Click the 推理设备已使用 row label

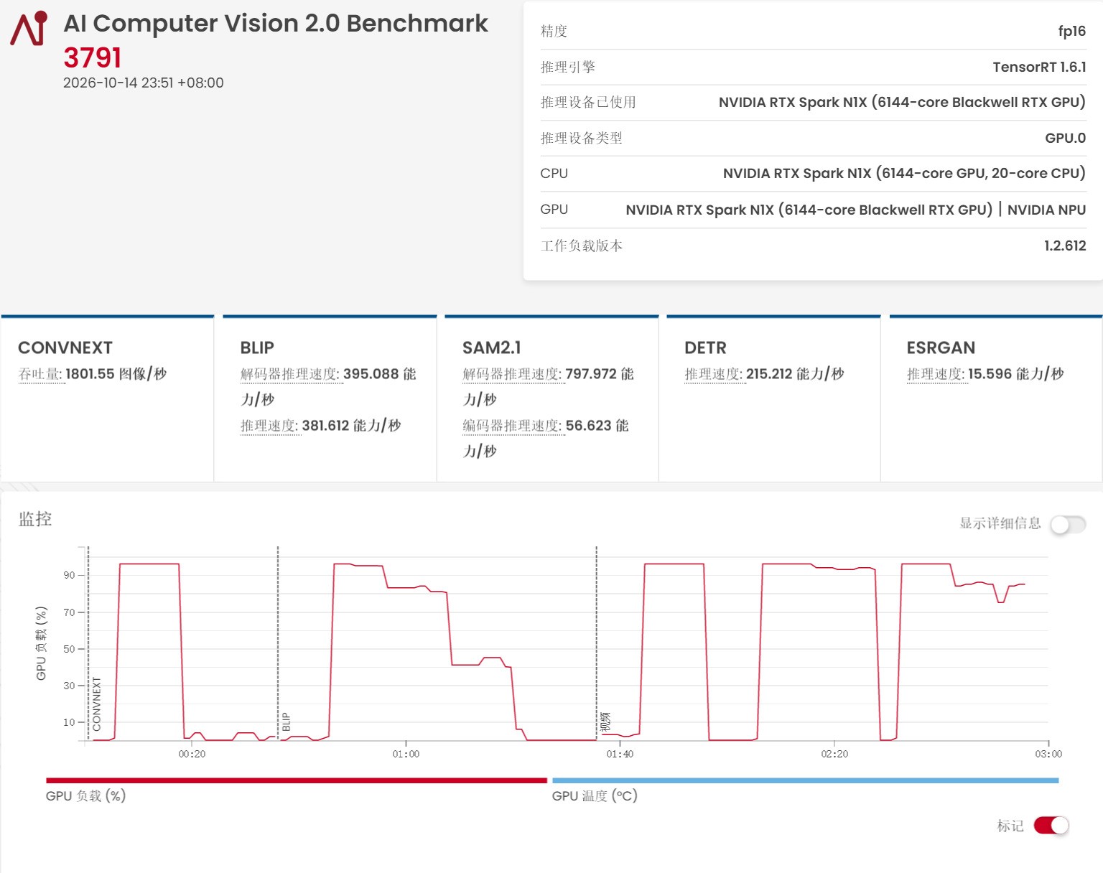click(x=588, y=102)
